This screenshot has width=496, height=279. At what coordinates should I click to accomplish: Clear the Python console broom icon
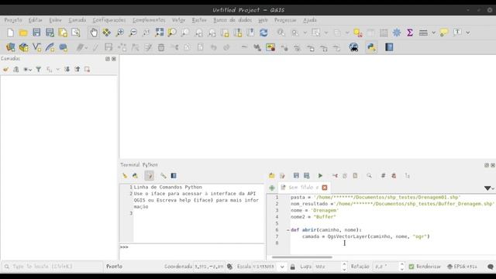pos(125,176)
